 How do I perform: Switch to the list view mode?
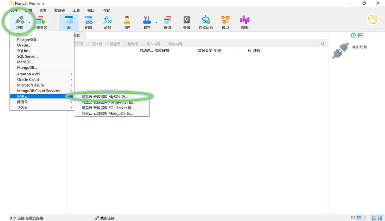(x=359, y=218)
